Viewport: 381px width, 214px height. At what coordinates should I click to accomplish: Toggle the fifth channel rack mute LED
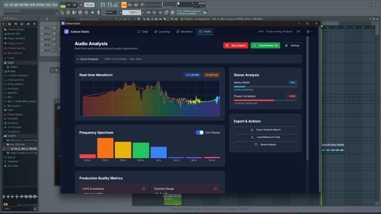(x=42, y=50)
